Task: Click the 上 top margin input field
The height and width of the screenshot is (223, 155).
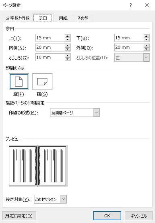Action: [x=50, y=38]
